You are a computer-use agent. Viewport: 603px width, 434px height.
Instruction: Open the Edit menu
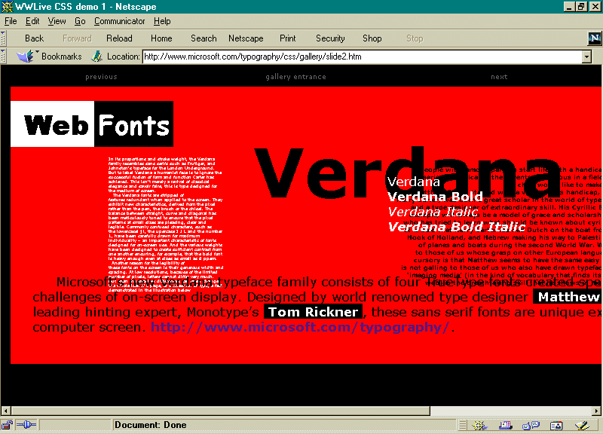click(x=32, y=21)
